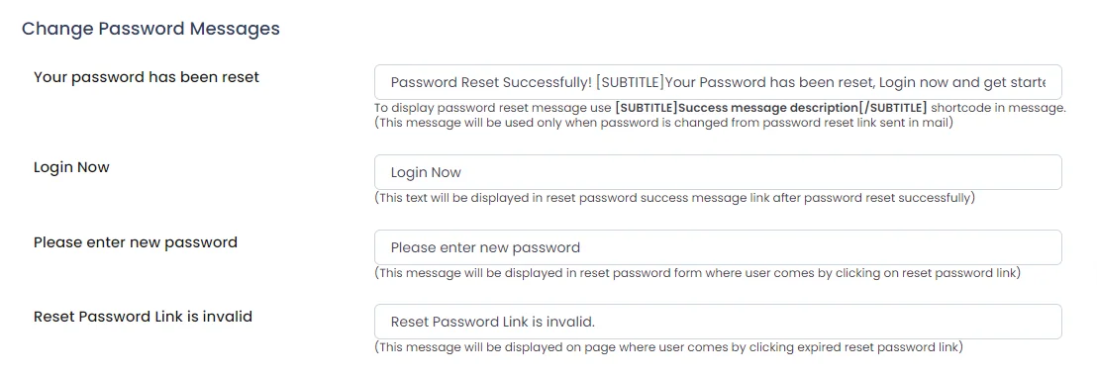Image resolution: width=1097 pixels, height=377 pixels.
Task: Click the [SUBTITLE] tag inside the first field
Action: 630,82
